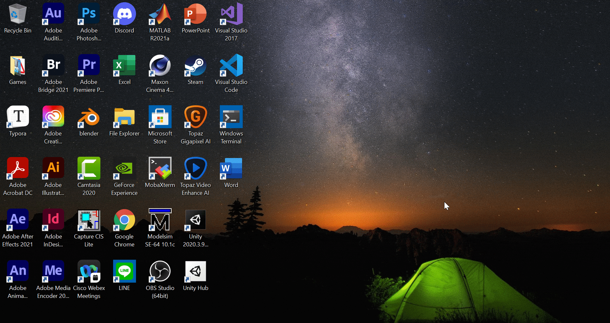The height and width of the screenshot is (323, 610).
Task: Launch Adobe Audition shortcut
Action: (x=53, y=14)
